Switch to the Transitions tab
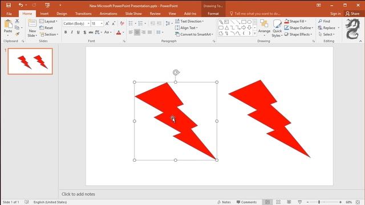This screenshot has height=205, width=365. coord(83,14)
